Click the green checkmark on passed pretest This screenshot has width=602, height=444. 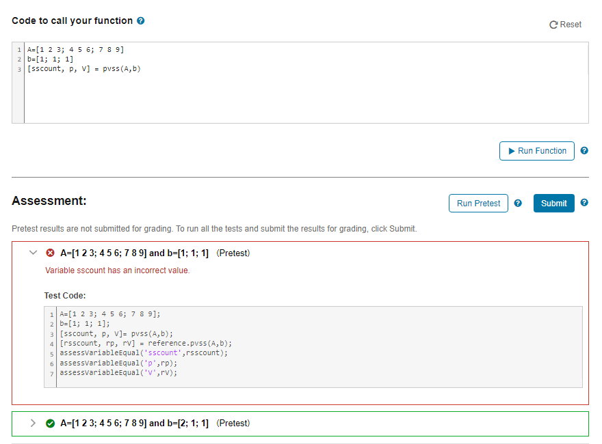pos(50,423)
